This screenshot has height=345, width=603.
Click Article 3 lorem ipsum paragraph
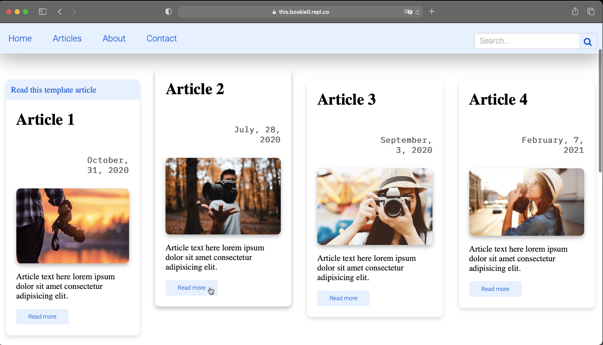click(367, 268)
